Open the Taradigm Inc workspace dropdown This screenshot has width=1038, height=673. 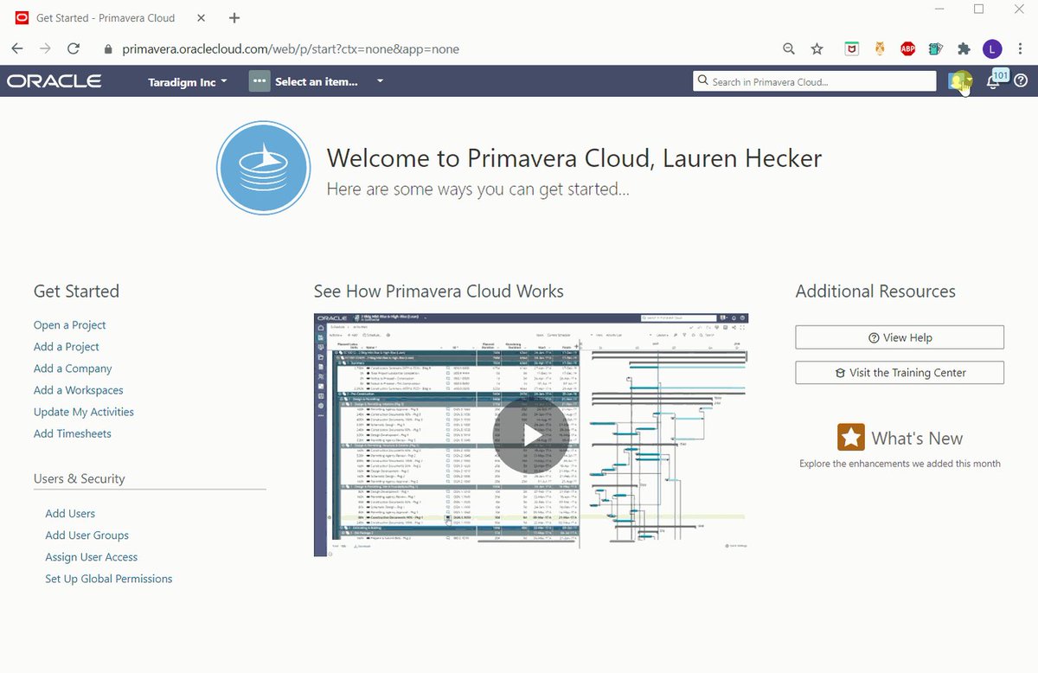click(188, 81)
